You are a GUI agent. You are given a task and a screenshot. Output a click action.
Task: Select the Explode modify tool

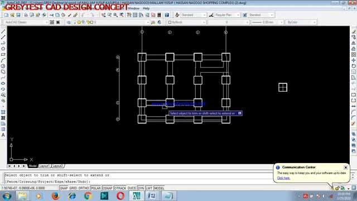point(353,124)
